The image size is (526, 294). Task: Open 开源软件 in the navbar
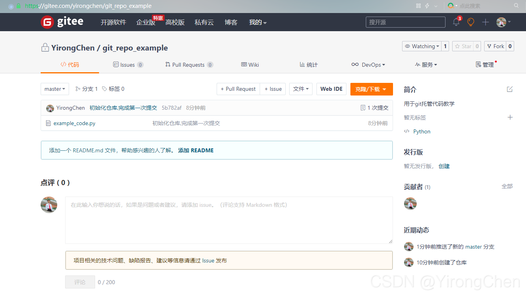(x=113, y=22)
